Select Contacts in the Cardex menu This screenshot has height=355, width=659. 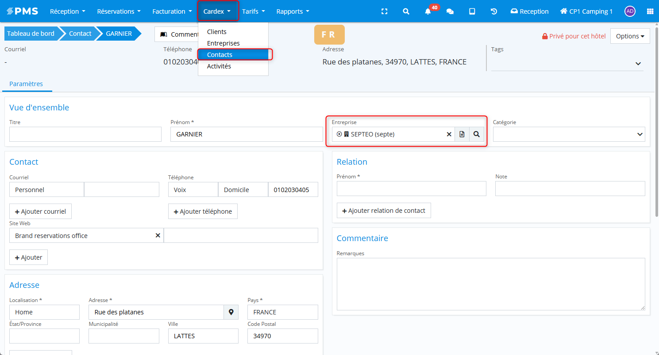coord(220,55)
